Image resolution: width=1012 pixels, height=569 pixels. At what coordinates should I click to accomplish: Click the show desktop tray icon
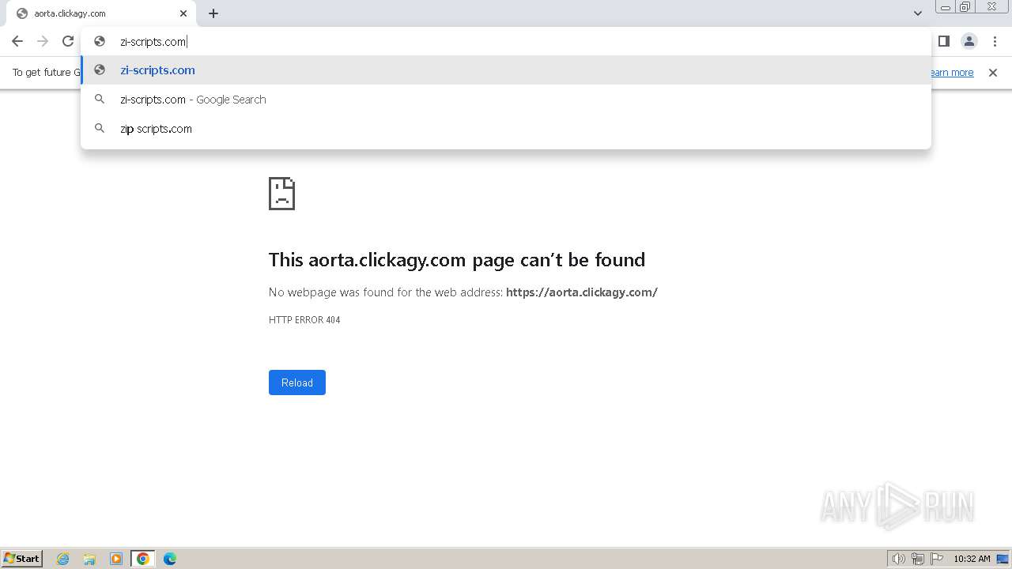(x=1003, y=559)
